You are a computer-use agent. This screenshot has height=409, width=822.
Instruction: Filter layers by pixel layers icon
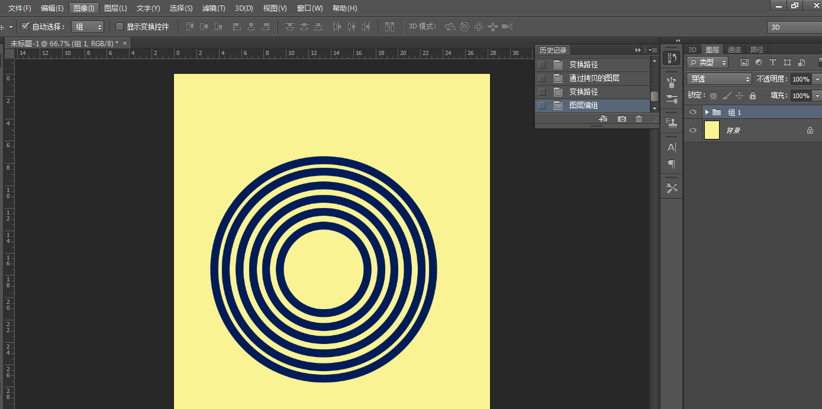point(744,62)
